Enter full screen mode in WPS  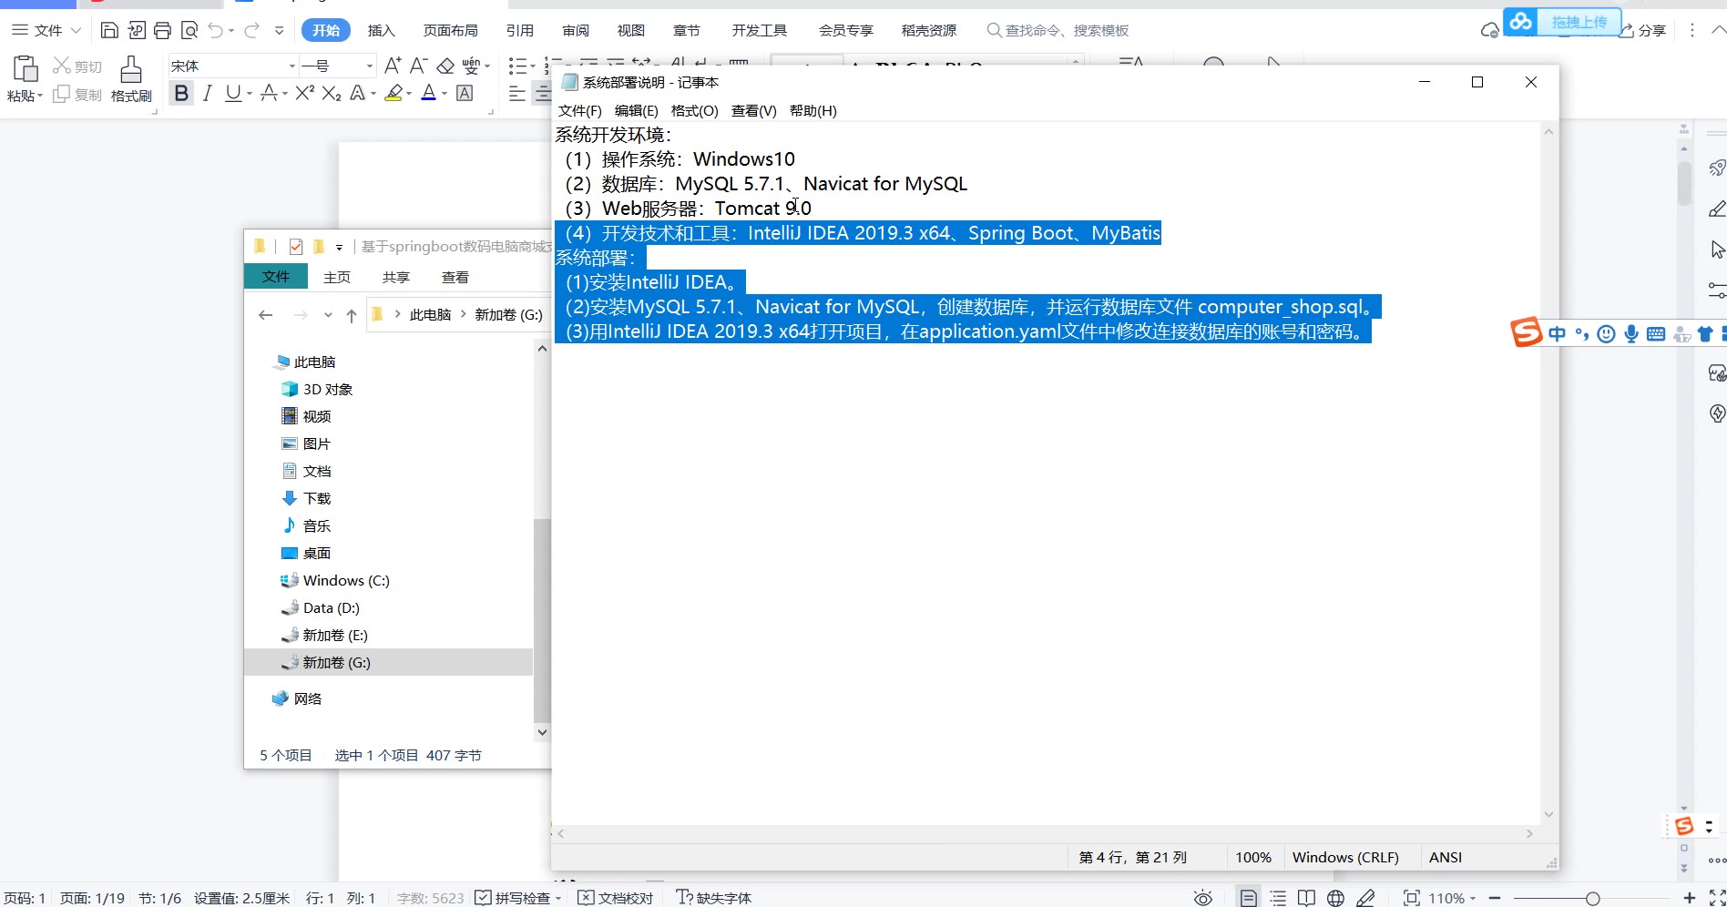[x=1717, y=898]
